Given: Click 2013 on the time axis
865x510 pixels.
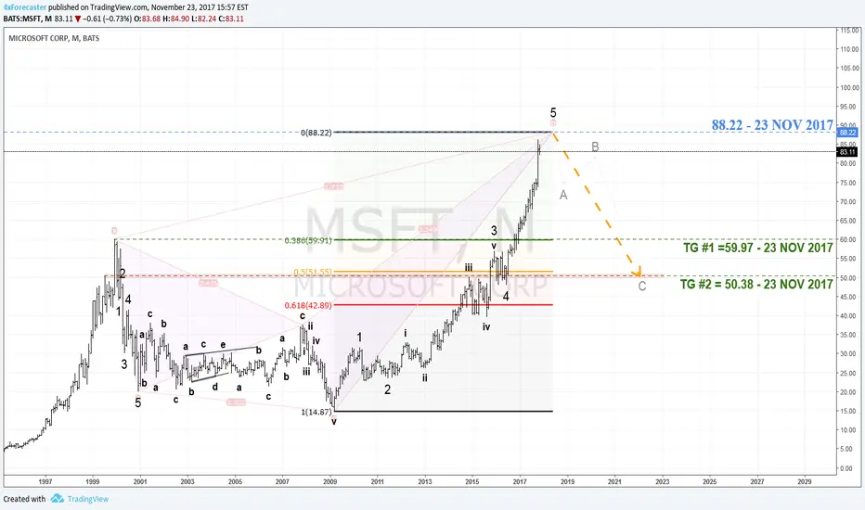Looking at the screenshot, I should pyautogui.click(x=425, y=481).
